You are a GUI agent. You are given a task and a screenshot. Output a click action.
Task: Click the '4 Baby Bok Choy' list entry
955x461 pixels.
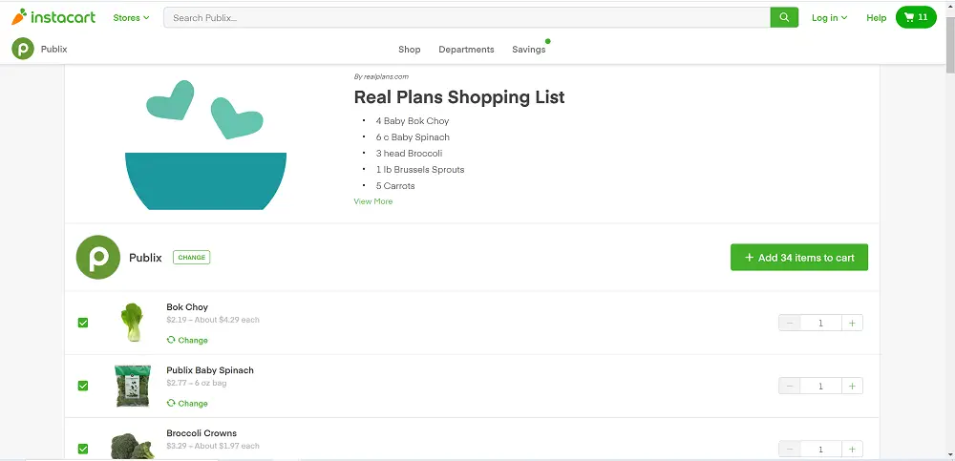click(x=413, y=121)
